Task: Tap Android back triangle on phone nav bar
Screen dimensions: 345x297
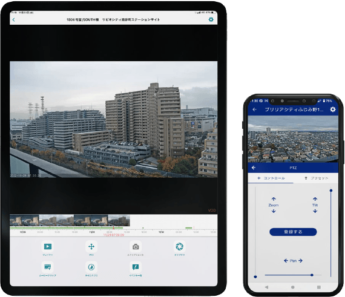Action: click(x=267, y=287)
